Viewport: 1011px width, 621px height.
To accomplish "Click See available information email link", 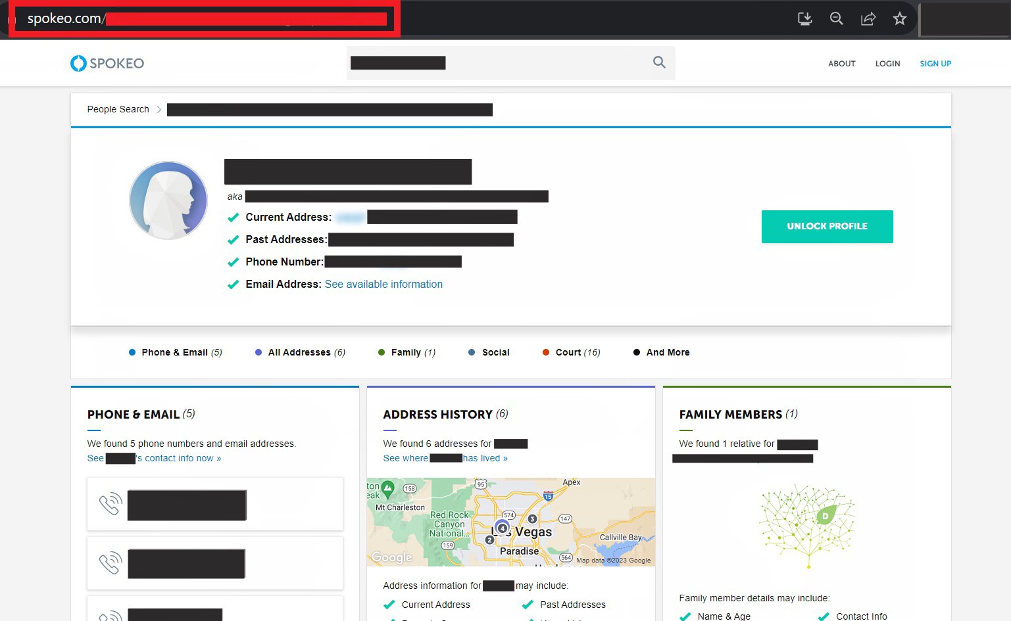I will coord(383,284).
